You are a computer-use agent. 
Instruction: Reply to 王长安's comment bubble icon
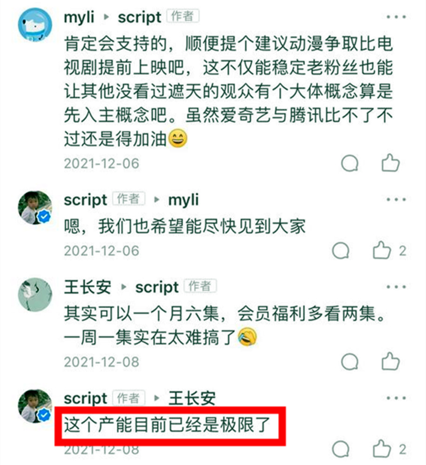(x=350, y=361)
